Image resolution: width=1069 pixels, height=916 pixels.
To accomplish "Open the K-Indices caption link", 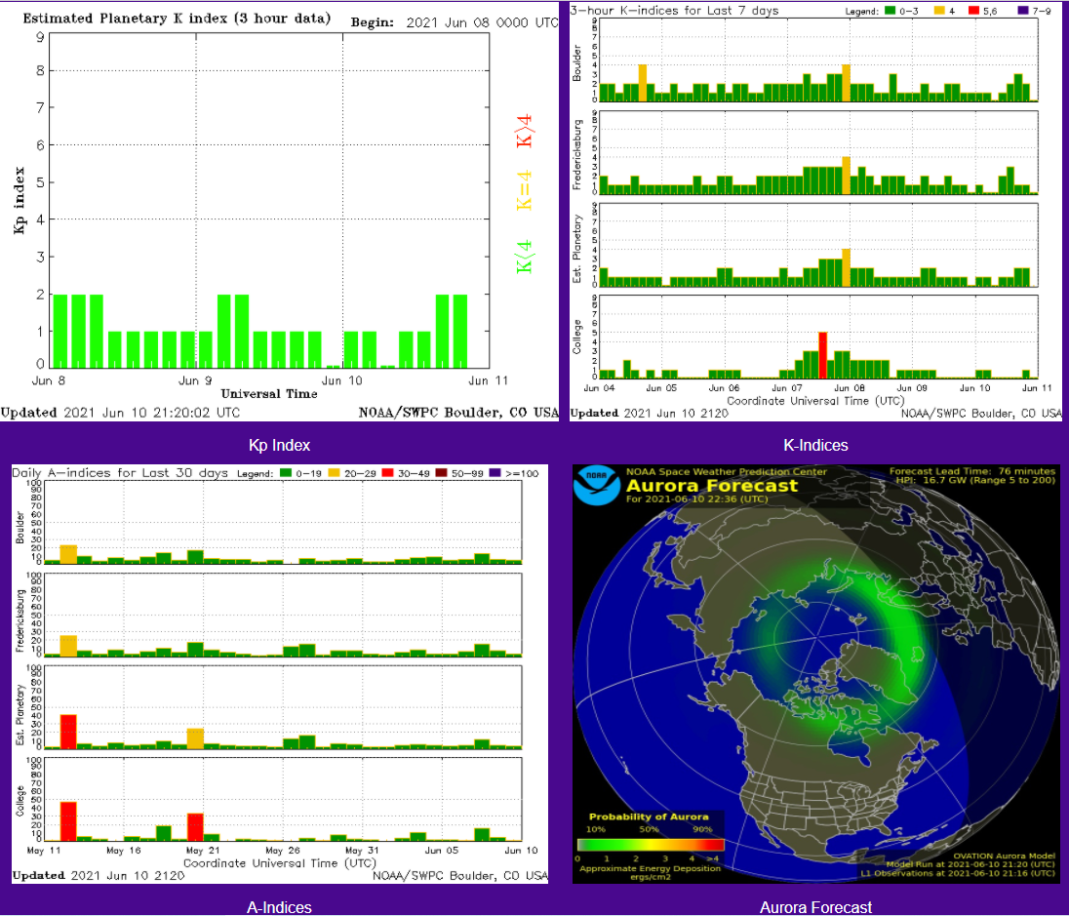I will click(815, 446).
